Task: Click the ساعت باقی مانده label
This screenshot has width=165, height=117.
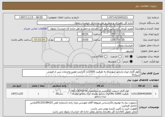Action: 21,40
